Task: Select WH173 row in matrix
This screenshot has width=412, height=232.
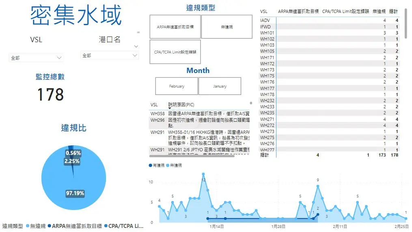Action: (330, 70)
